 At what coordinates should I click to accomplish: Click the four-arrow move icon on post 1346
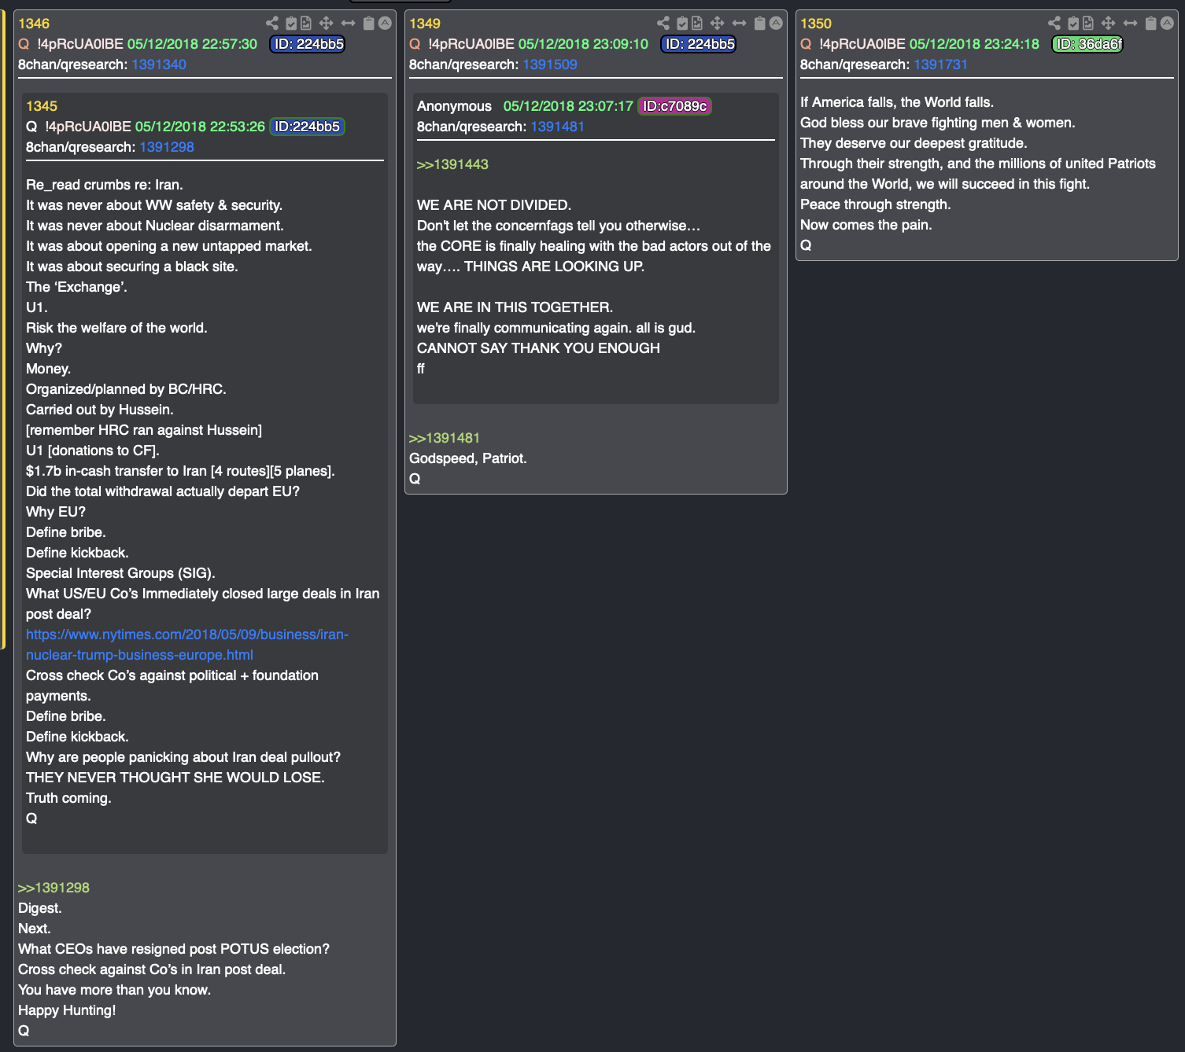click(326, 24)
